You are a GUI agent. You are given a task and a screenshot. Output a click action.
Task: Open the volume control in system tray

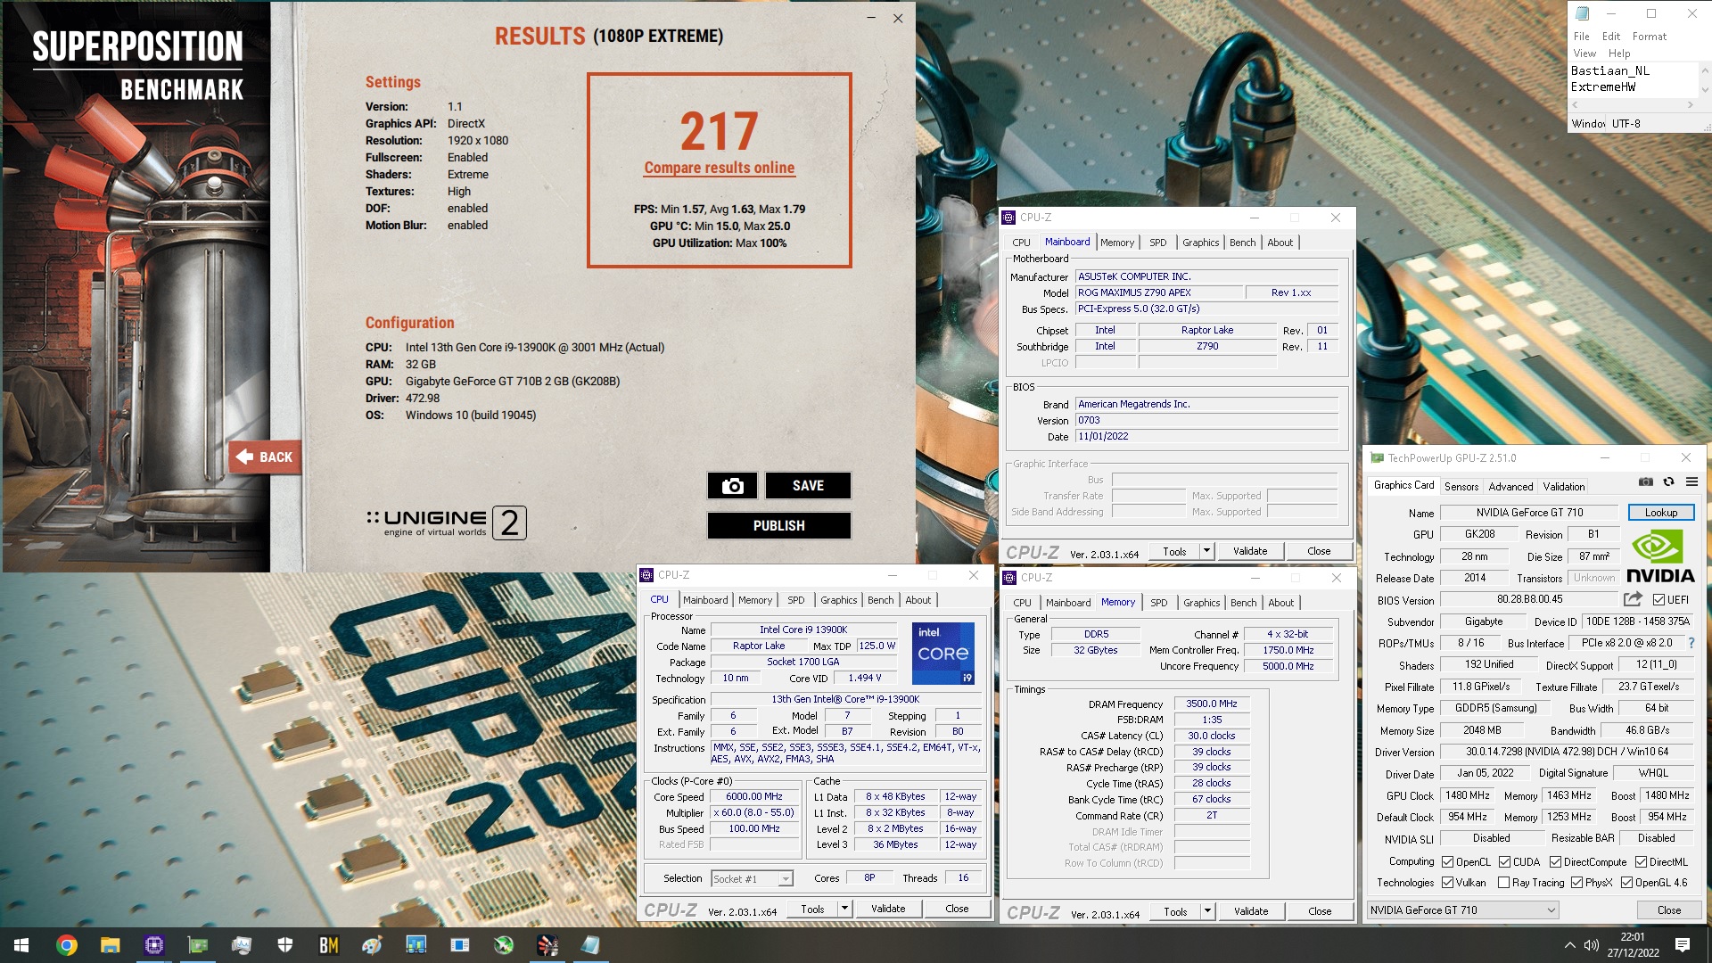pos(1592,945)
